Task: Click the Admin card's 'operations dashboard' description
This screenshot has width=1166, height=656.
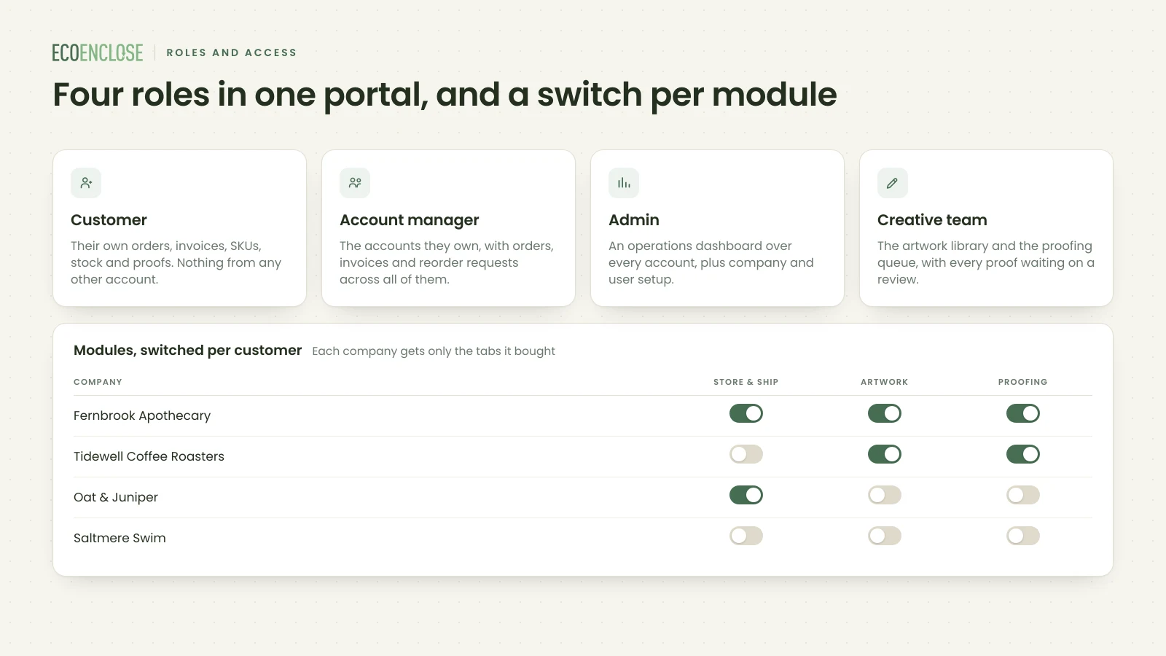Action: click(x=711, y=262)
